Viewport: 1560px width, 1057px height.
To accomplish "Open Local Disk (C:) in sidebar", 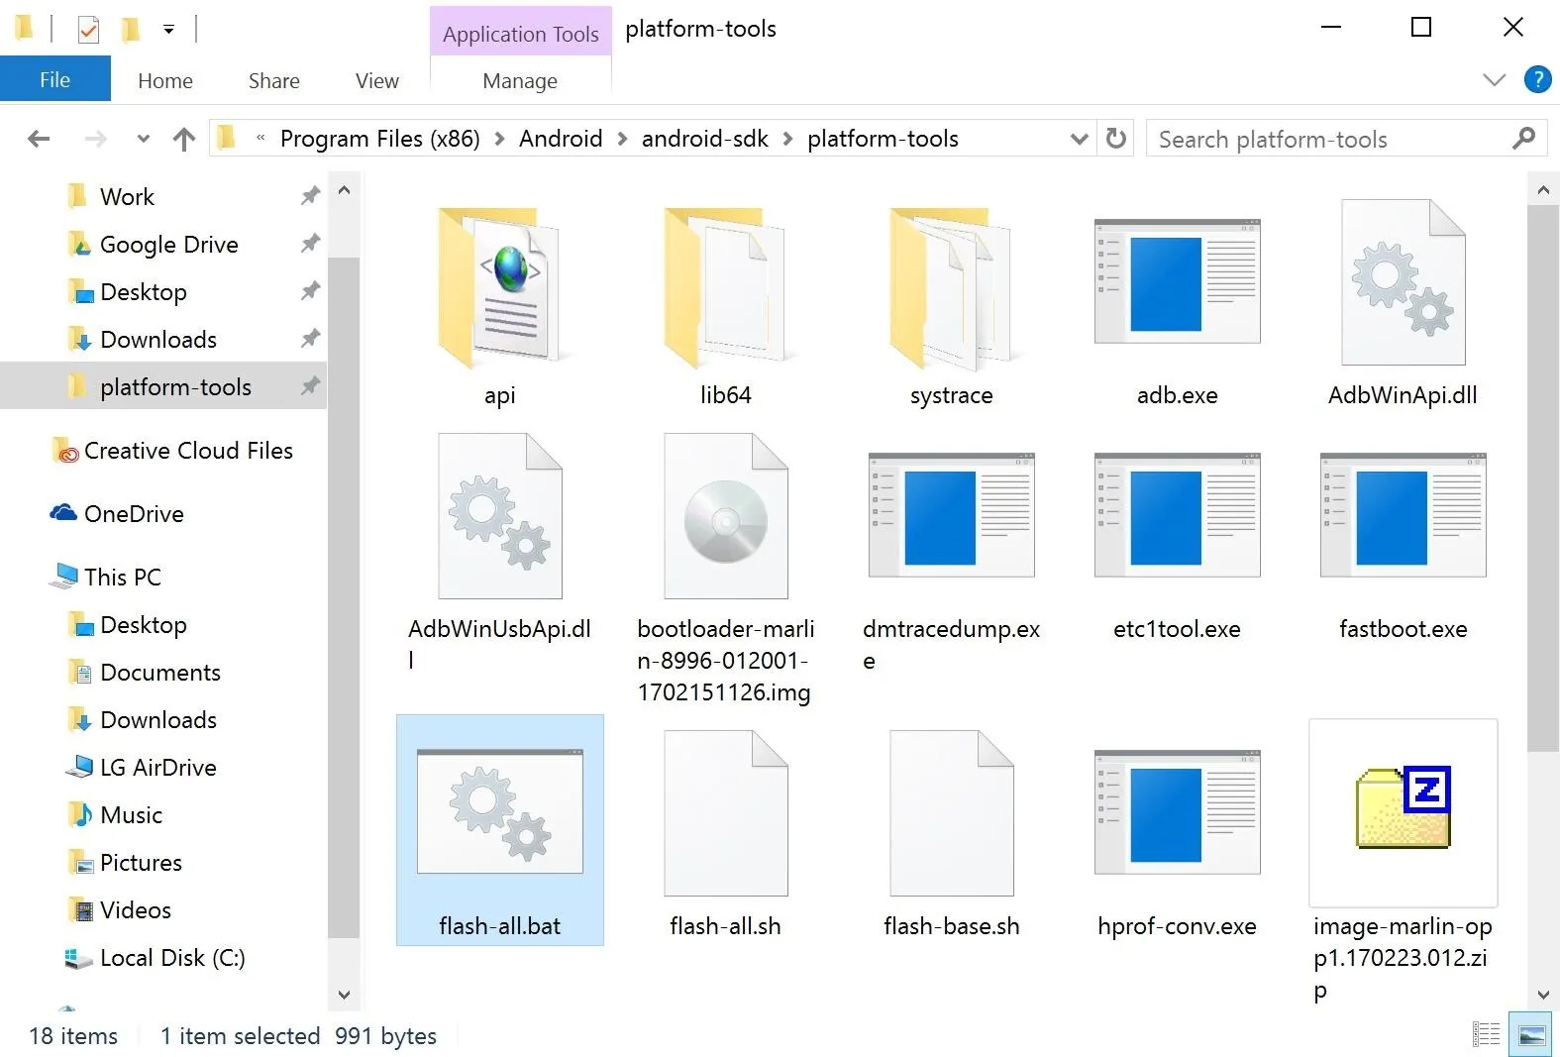I will pos(172,958).
